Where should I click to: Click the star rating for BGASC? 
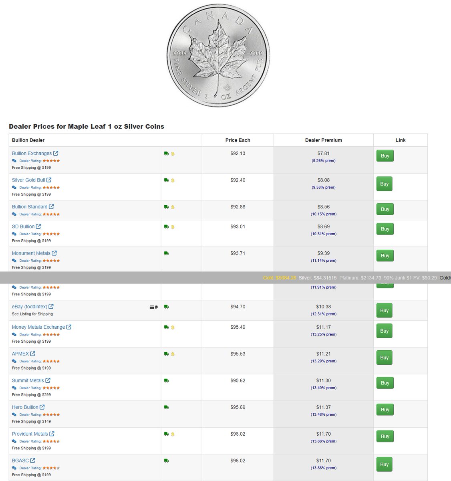(51, 468)
